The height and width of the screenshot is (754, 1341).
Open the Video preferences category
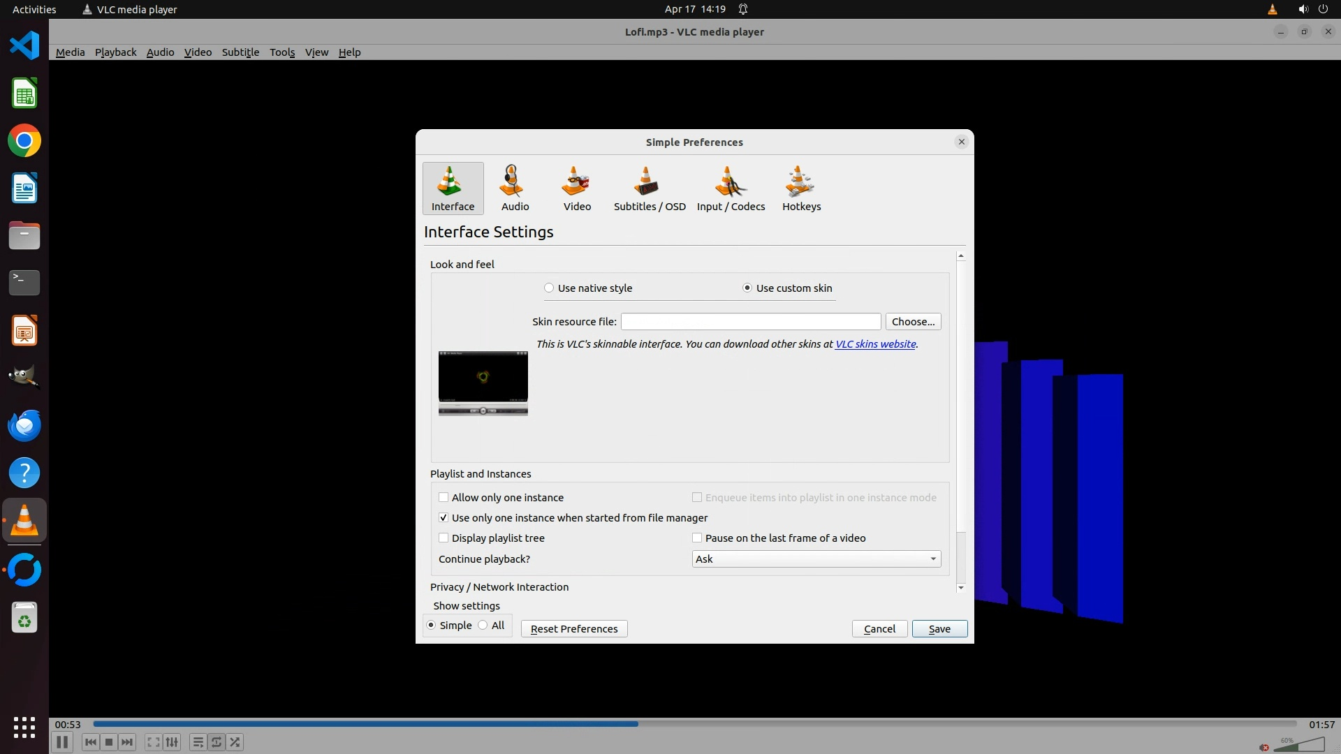tap(577, 188)
